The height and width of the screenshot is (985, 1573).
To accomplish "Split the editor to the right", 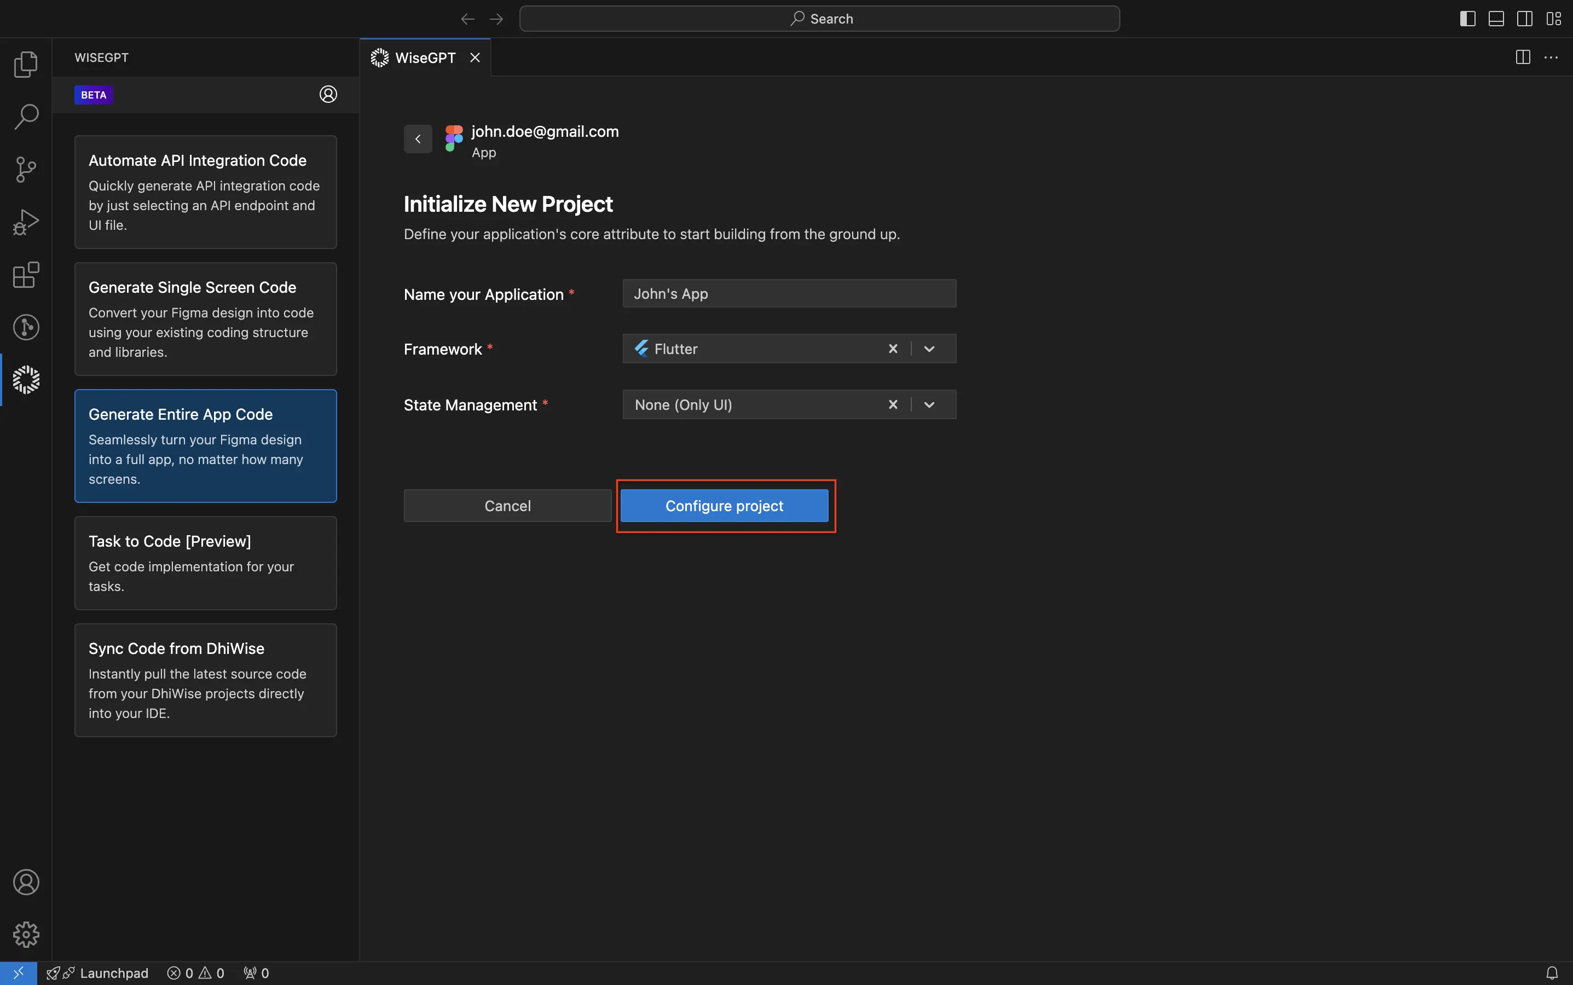I will (1523, 57).
